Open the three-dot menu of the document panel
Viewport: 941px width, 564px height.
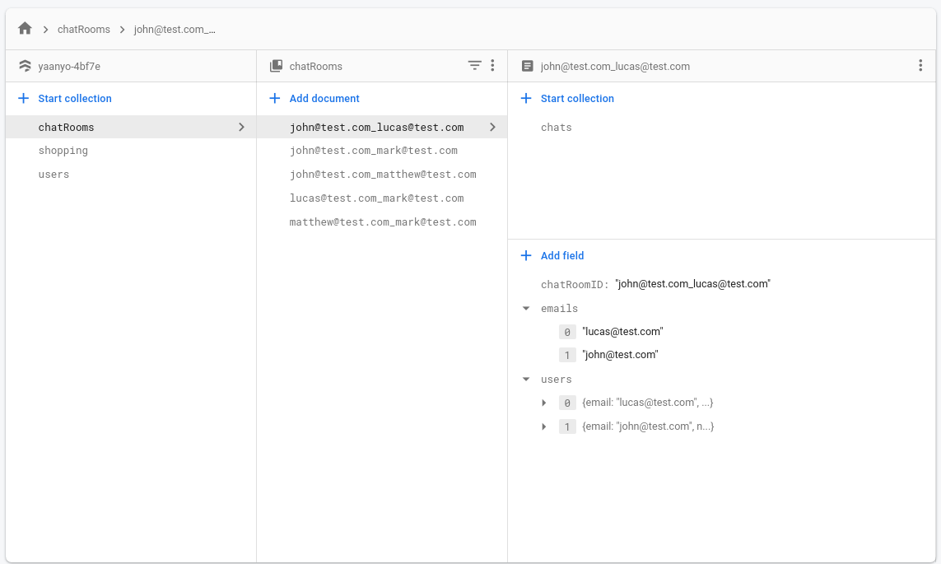(920, 65)
